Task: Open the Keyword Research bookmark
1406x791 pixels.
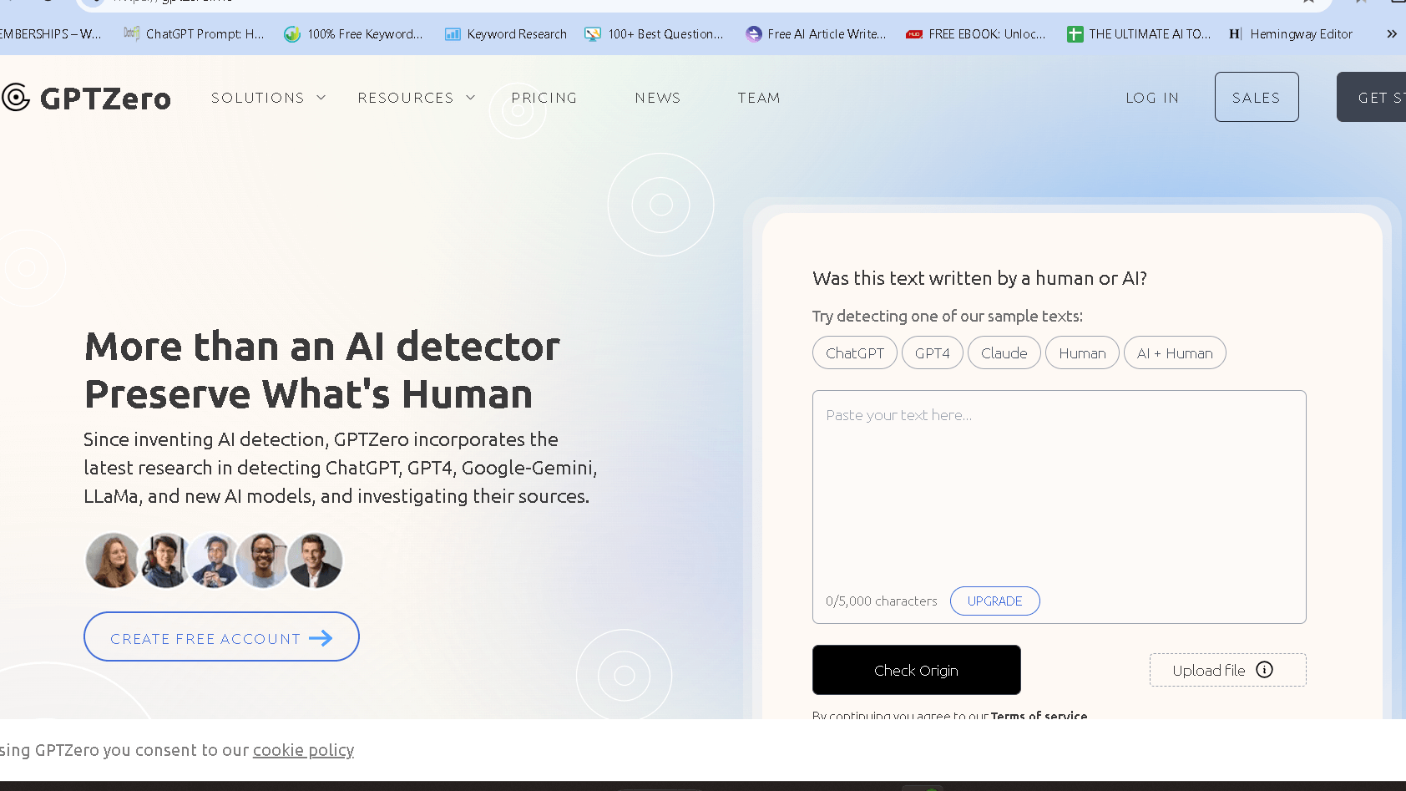Action: click(506, 34)
